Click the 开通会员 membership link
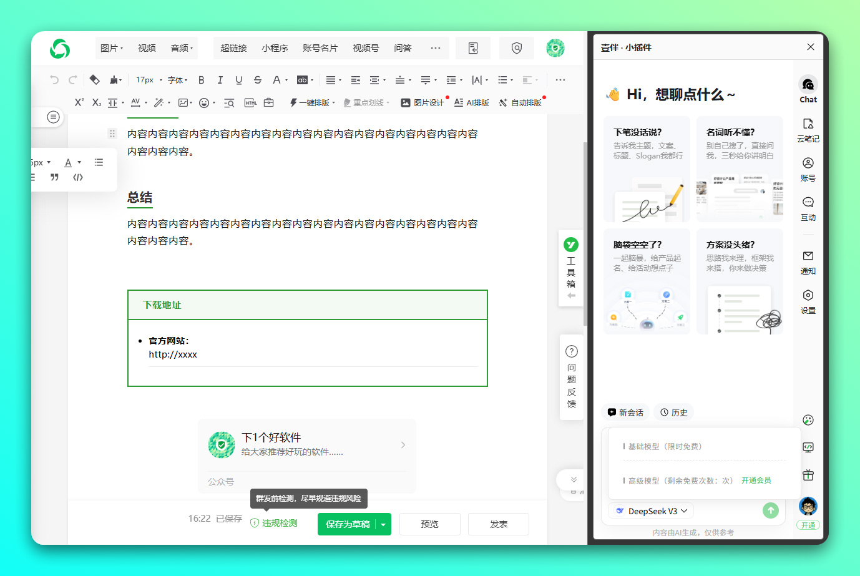The image size is (860, 576). click(756, 481)
